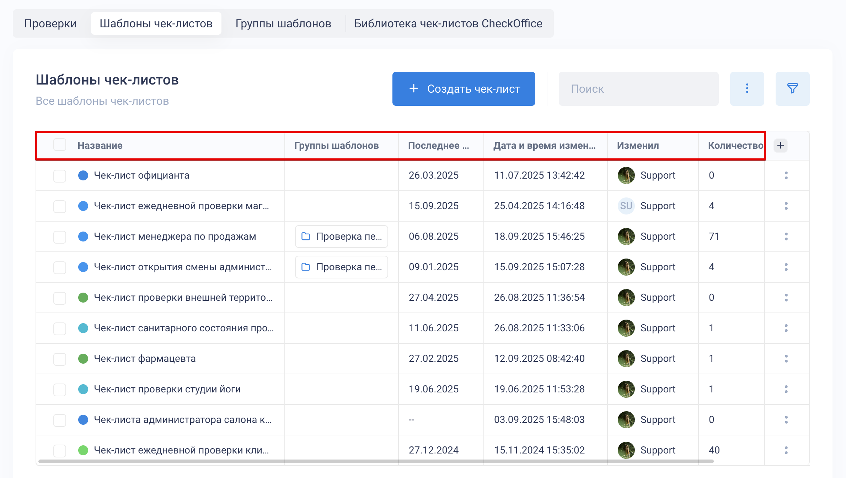Check the box for Чек-лист официанта
Screen dimensions: 846x478
pos(60,175)
